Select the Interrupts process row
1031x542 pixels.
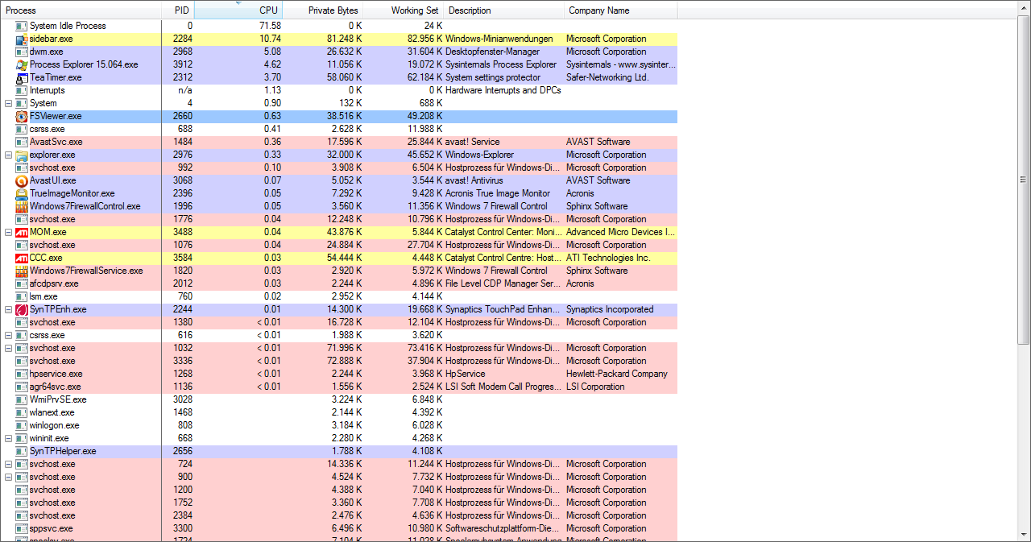point(338,90)
